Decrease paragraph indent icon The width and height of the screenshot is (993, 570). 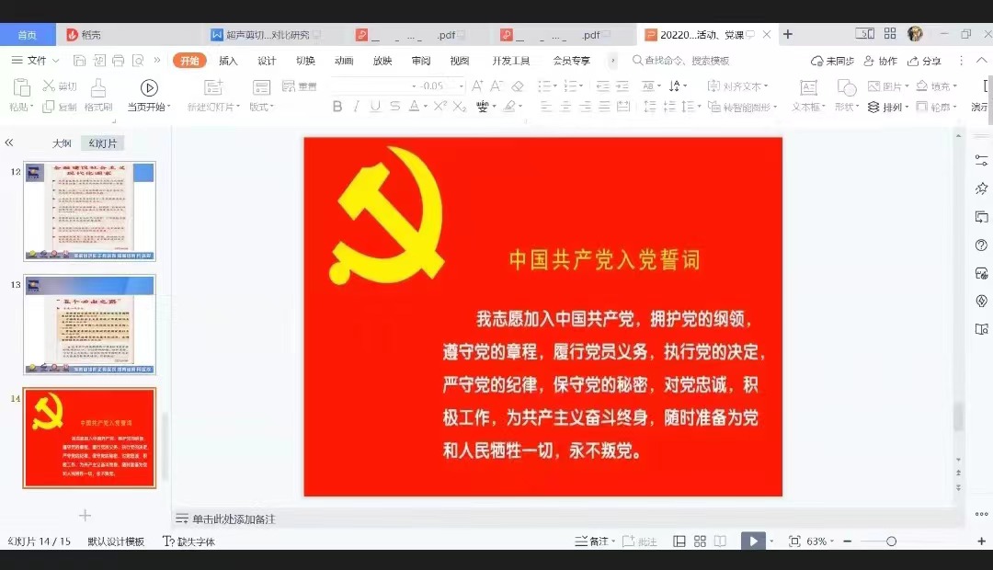tap(603, 85)
